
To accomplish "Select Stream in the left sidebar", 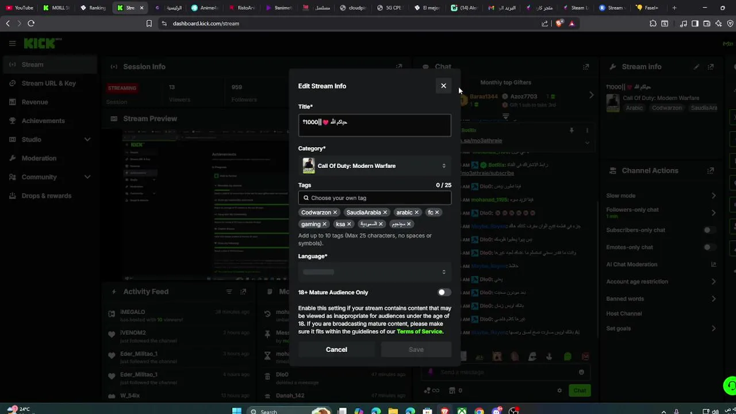I will click(49, 64).
